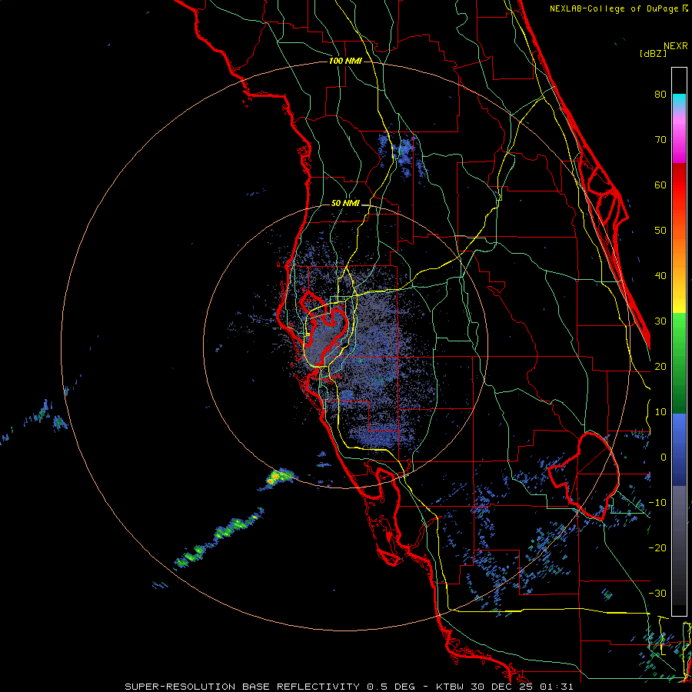Click the 50 value on dBZ scale
Viewport: 692px width, 692px height.
(660, 231)
